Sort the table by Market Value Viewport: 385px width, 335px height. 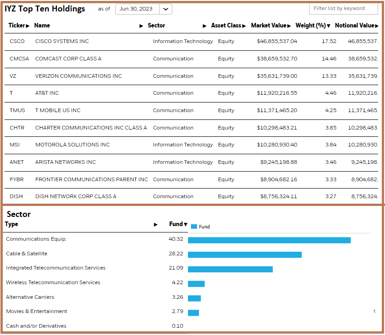pyautogui.click(x=289, y=26)
